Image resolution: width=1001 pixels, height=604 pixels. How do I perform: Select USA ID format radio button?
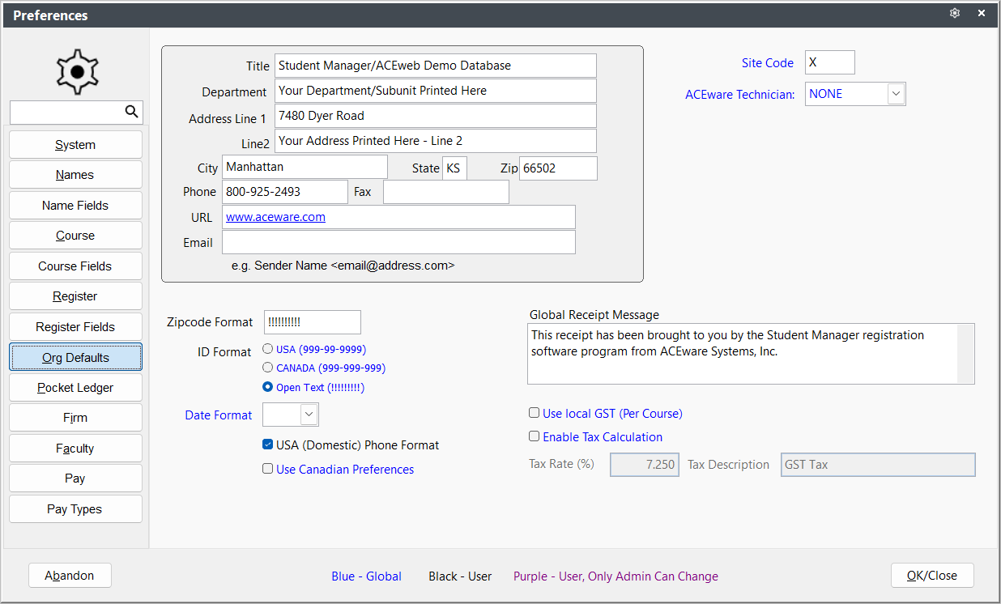pyautogui.click(x=268, y=350)
